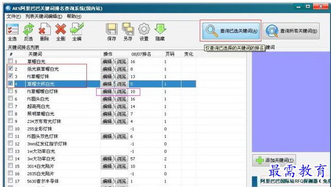Check the box for row 17 5630首尔半导体
The image size is (331, 187).
click(x=10, y=180)
